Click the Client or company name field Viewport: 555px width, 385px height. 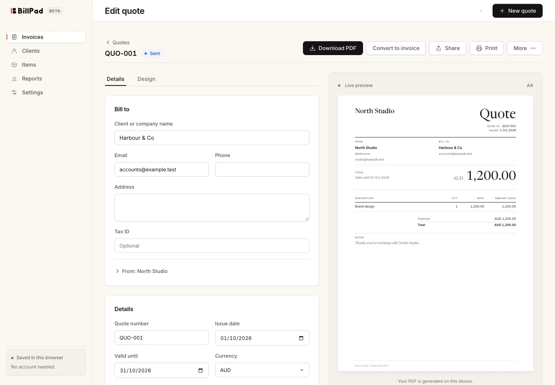212,138
